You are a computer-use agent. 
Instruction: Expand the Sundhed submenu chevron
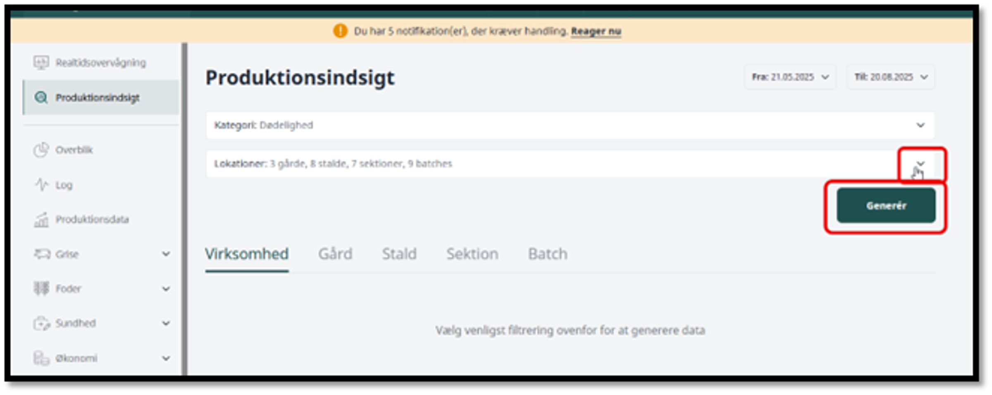[x=166, y=323]
